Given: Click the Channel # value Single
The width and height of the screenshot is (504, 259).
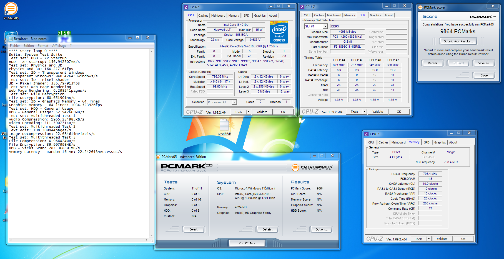Looking at the screenshot, I should (451, 152).
